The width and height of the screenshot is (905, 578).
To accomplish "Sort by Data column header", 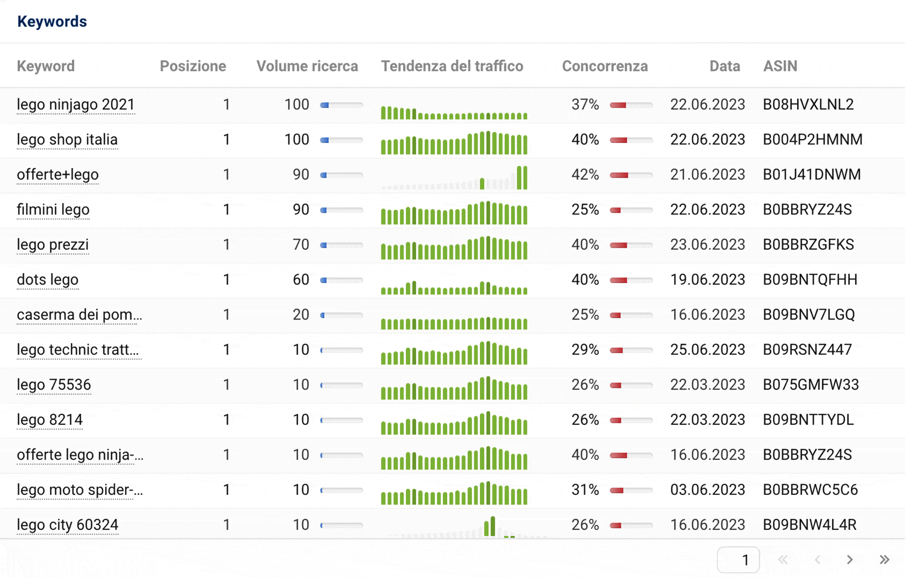I will (724, 66).
